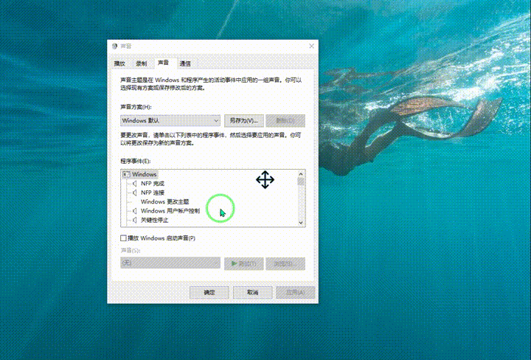Confirm with the 确定 button
This screenshot has width=531, height=360.
pos(209,292)
